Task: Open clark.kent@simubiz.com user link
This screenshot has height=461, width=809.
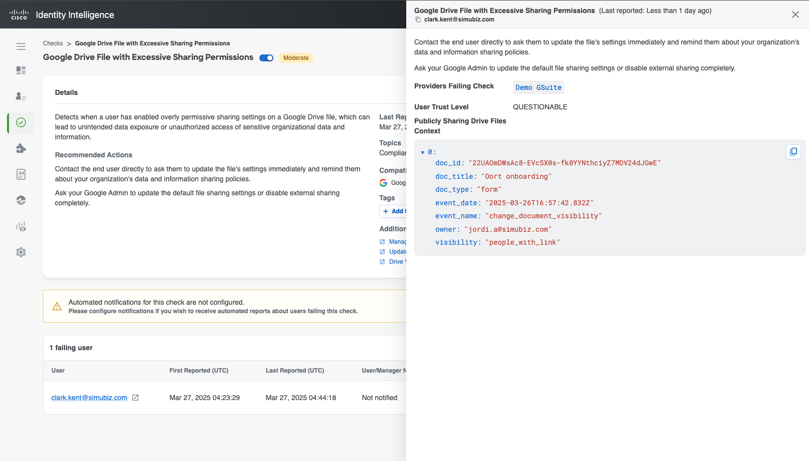Action: (x=89, y=398)
